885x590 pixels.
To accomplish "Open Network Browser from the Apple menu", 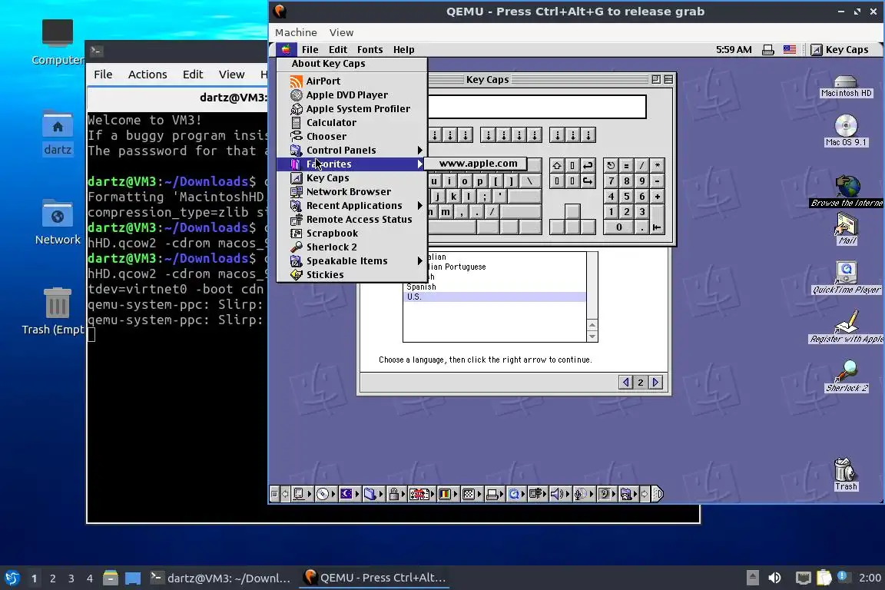I will [x=352, y=192].
